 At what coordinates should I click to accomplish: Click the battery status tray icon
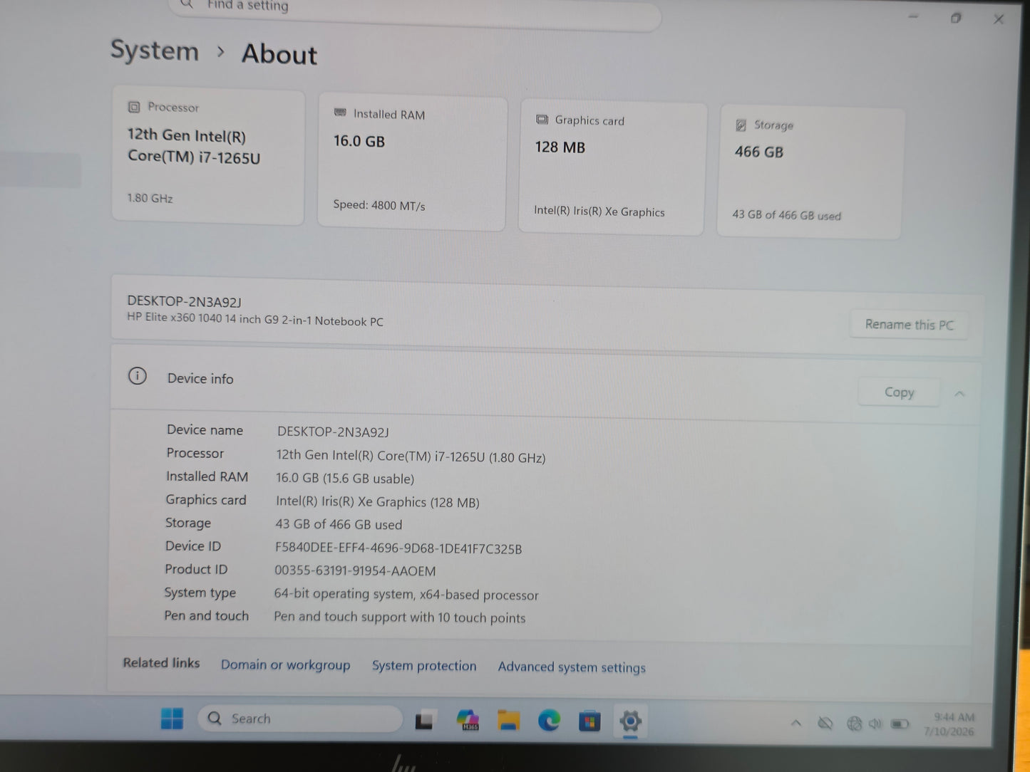tap(900, 724)
